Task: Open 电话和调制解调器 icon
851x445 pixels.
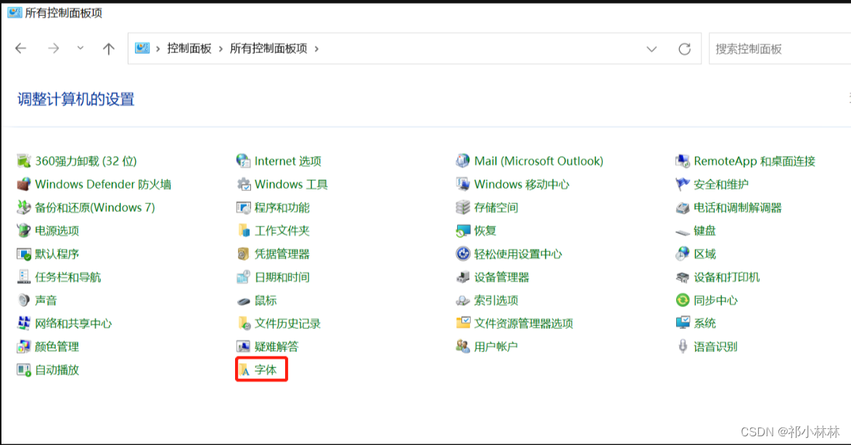Action: coord(682,208)
